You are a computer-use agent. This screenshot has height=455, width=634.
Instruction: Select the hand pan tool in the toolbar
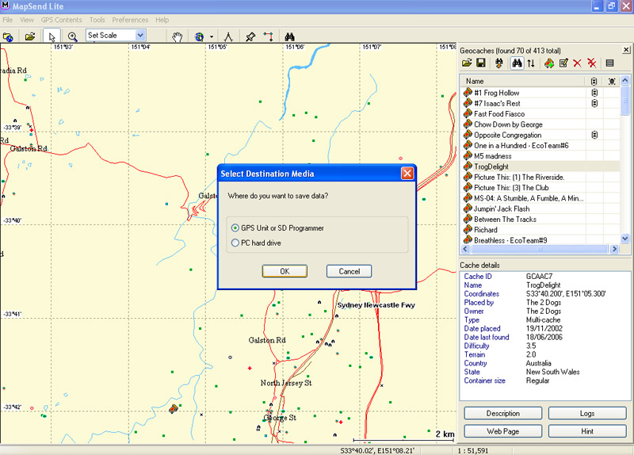point(178,36)
